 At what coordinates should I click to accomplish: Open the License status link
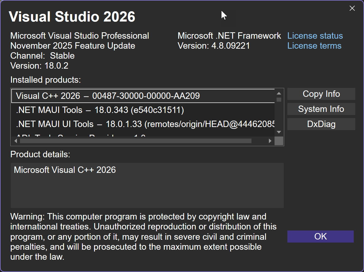(x=315, y=36)
